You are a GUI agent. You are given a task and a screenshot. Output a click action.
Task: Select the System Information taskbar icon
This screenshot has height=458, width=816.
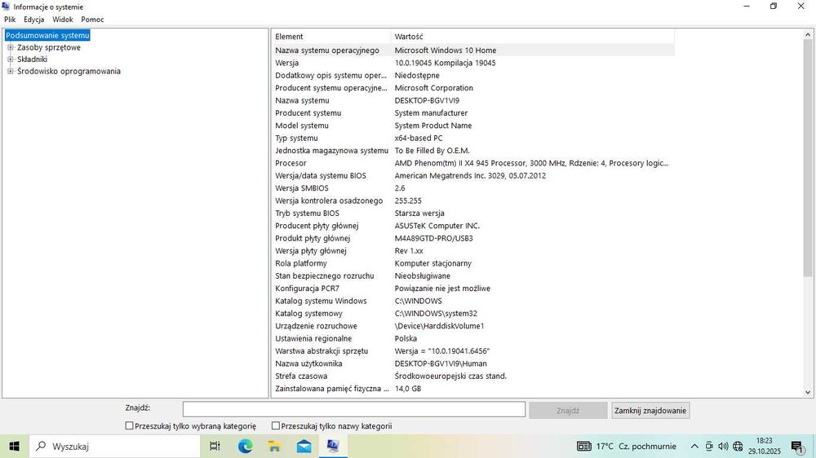point(333,446)
